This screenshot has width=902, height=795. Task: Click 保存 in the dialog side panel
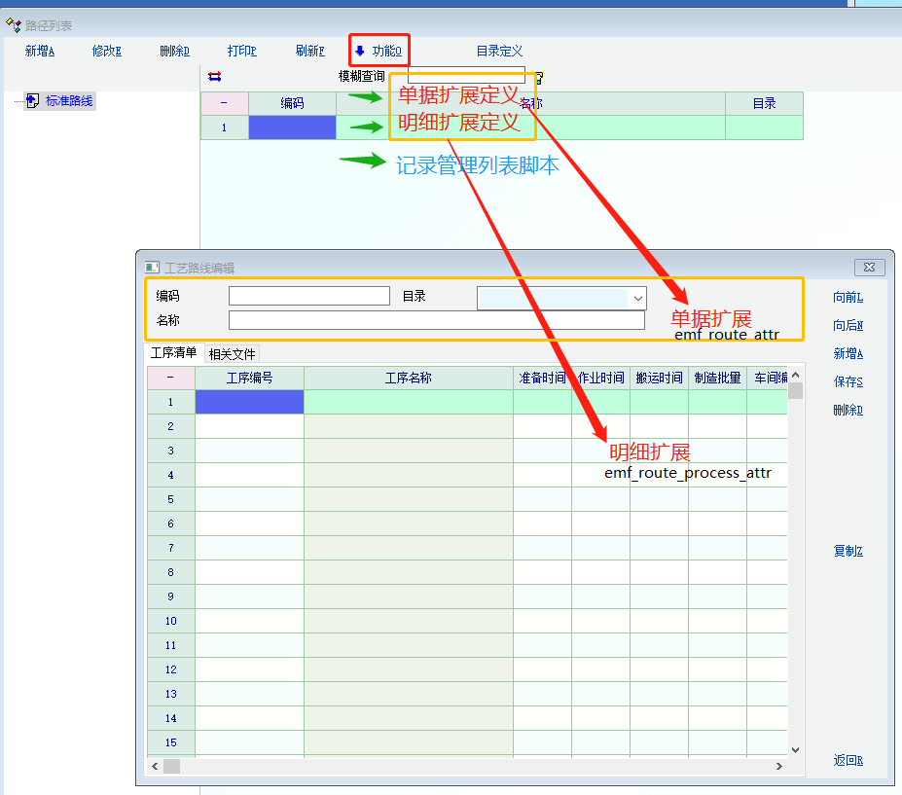[x=848, y=382]
